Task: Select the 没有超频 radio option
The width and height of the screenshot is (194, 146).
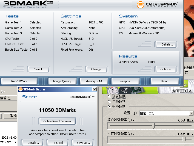Action: (109, 96)
